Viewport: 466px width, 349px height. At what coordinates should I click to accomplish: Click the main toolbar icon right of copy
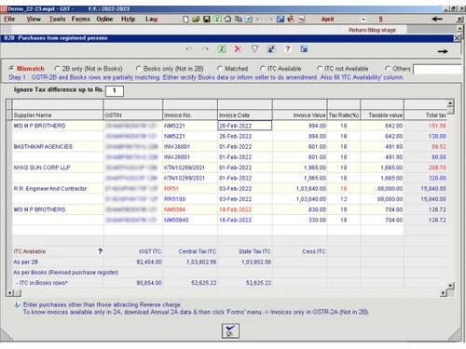[x=249, y=20]
